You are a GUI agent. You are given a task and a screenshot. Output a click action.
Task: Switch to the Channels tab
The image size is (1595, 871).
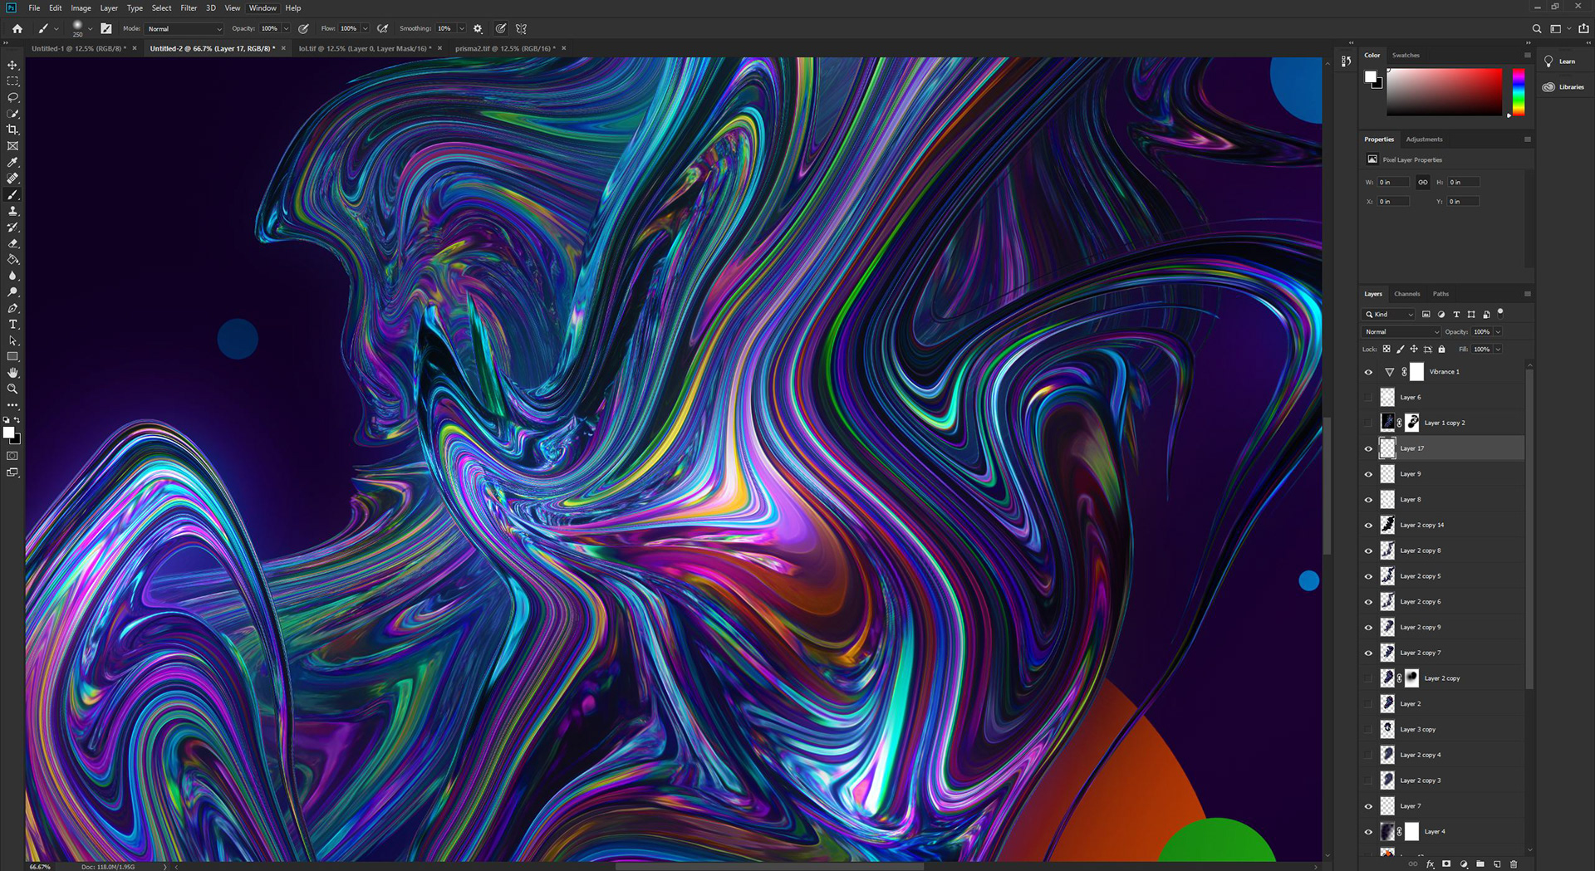(x=1406, y=293)
